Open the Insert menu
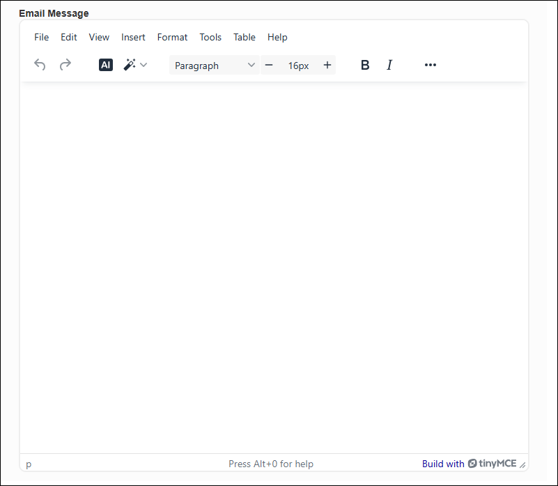Viewport: 558px width, 486px height. tap(133, 37)
